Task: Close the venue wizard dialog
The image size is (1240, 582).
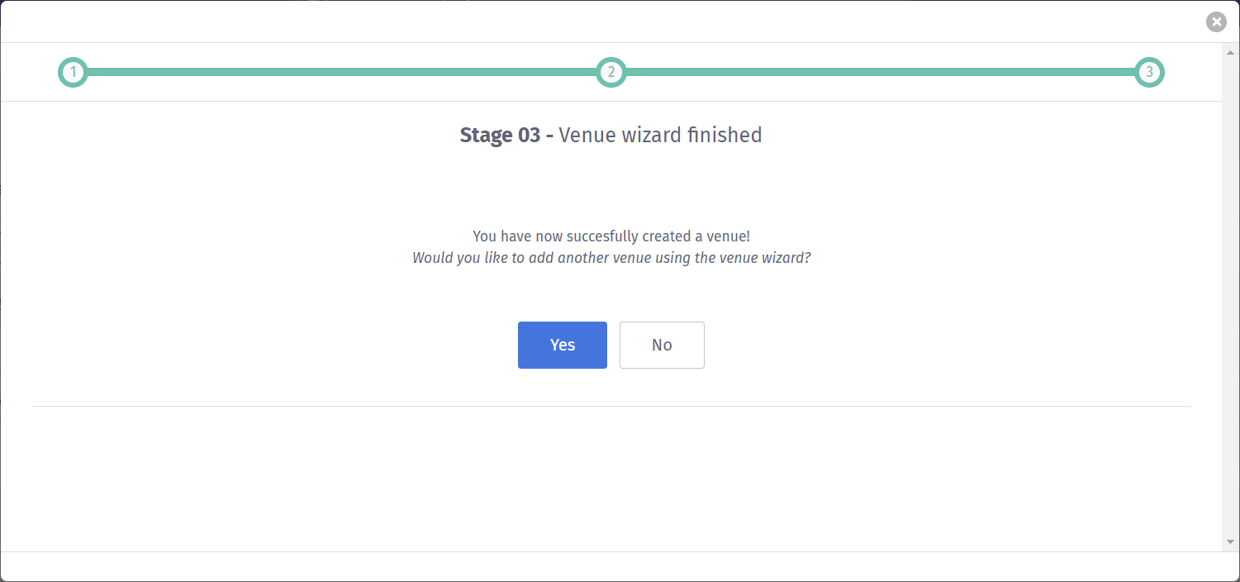Action: tap(1215, 22)
